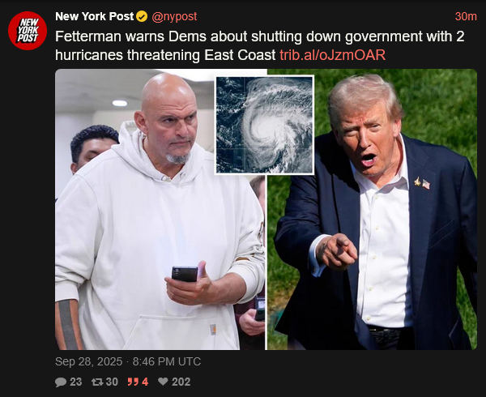486x397 pixels.
Task: Open the Sep 28, 2025 date permalink
Action: (x=88, y=361)
